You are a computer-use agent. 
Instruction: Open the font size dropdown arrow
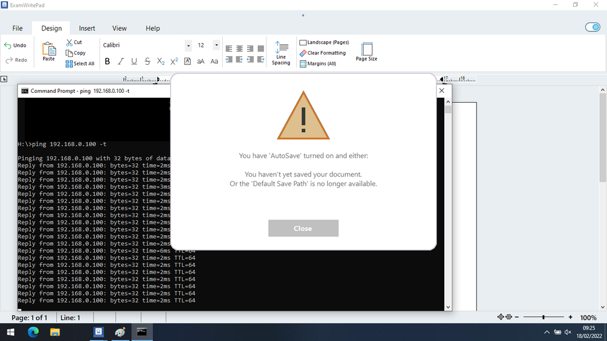click(x=217, y=46)
